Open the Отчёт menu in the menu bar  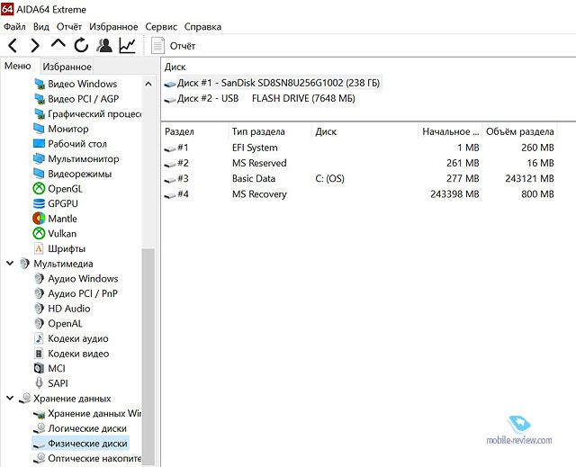(x=69, y=27)
